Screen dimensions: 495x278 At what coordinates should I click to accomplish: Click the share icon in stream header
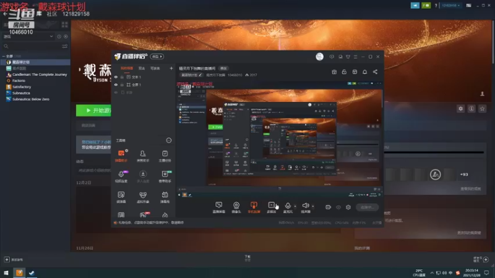tap(375, 72)
